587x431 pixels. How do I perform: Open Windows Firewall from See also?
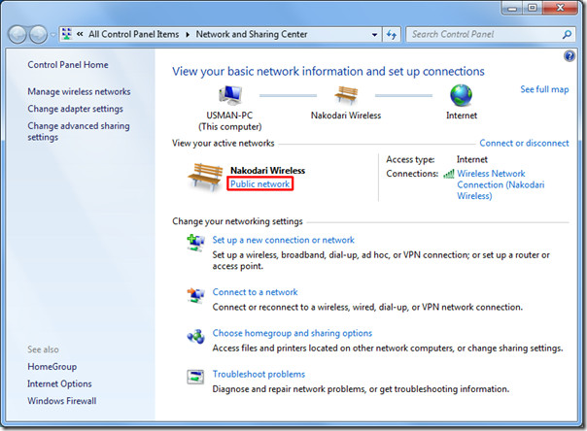(x=62, y=401)
